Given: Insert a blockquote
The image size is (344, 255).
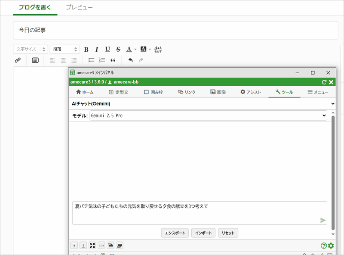Looking at the screenshot, I should (113, 60).
